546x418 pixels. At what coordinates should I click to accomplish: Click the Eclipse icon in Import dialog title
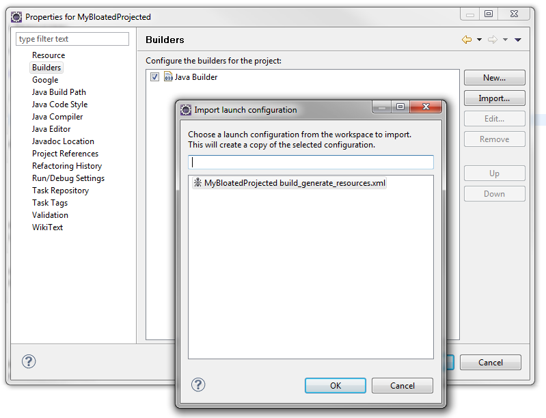pyautogui.click(x=186, y=110)
